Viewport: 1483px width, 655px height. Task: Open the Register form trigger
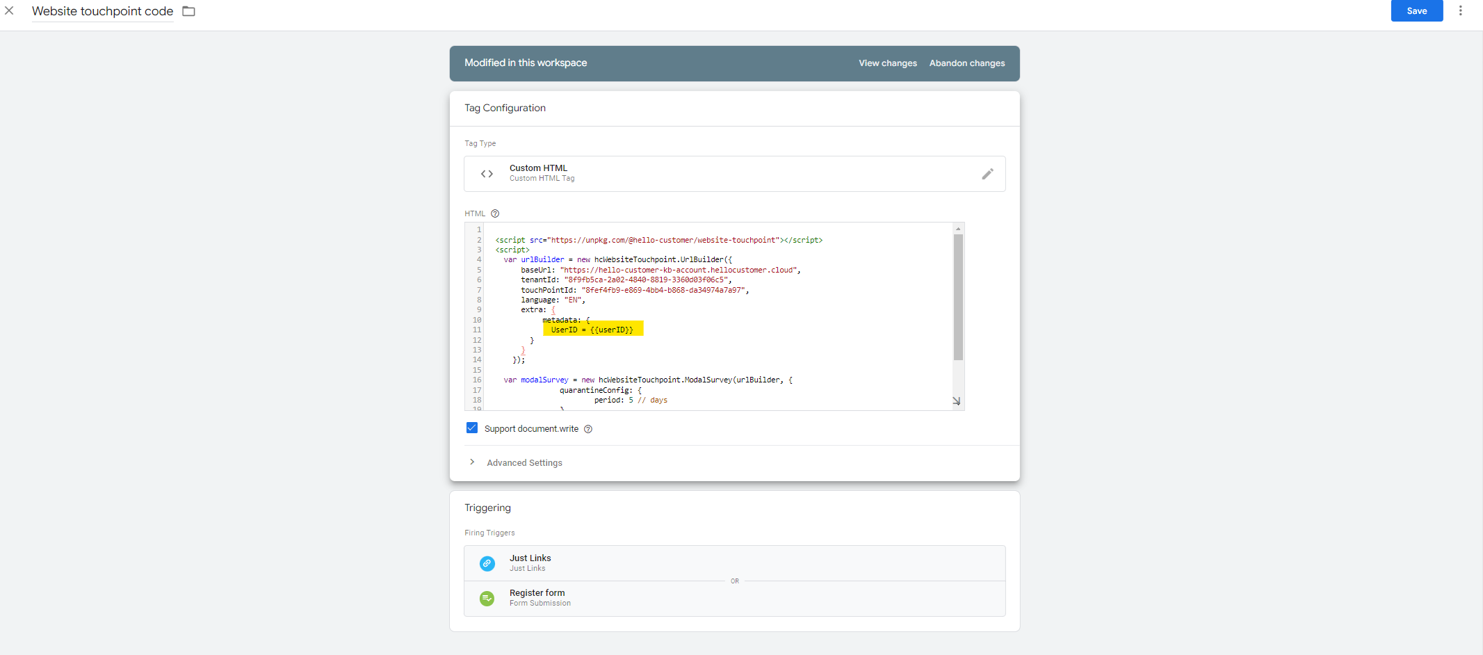tap(735, 598)
